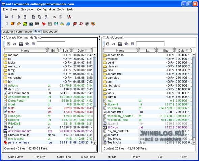Click the Quick View button
Viewport: 199px width, 161px height.
pos(16,157)
